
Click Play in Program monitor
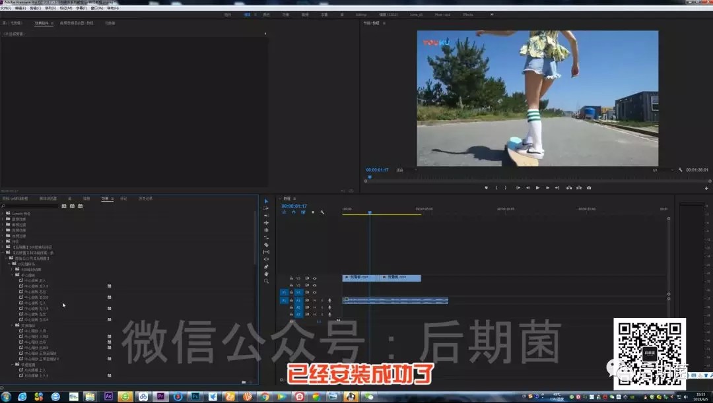[537, 187]
